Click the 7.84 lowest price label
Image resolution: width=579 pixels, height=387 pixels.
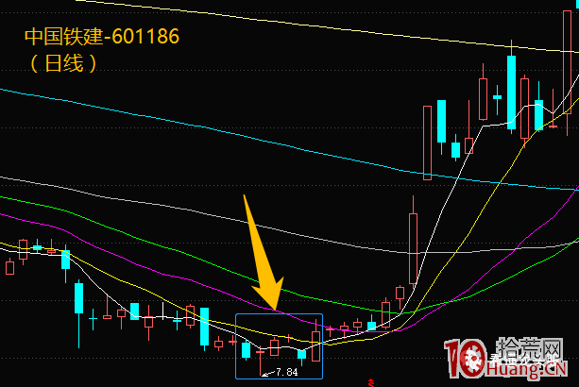(287, 372)
